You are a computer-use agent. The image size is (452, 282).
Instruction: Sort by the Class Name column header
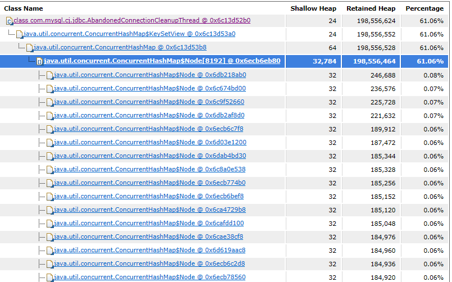(x=24, y=8)
